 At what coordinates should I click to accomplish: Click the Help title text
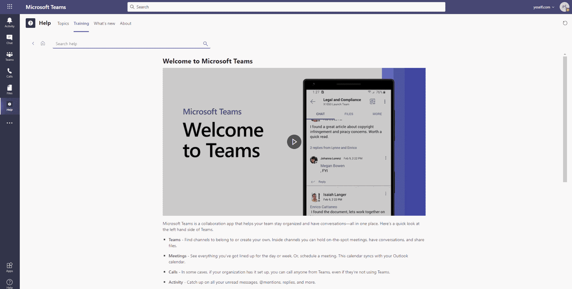pos(45,23)
